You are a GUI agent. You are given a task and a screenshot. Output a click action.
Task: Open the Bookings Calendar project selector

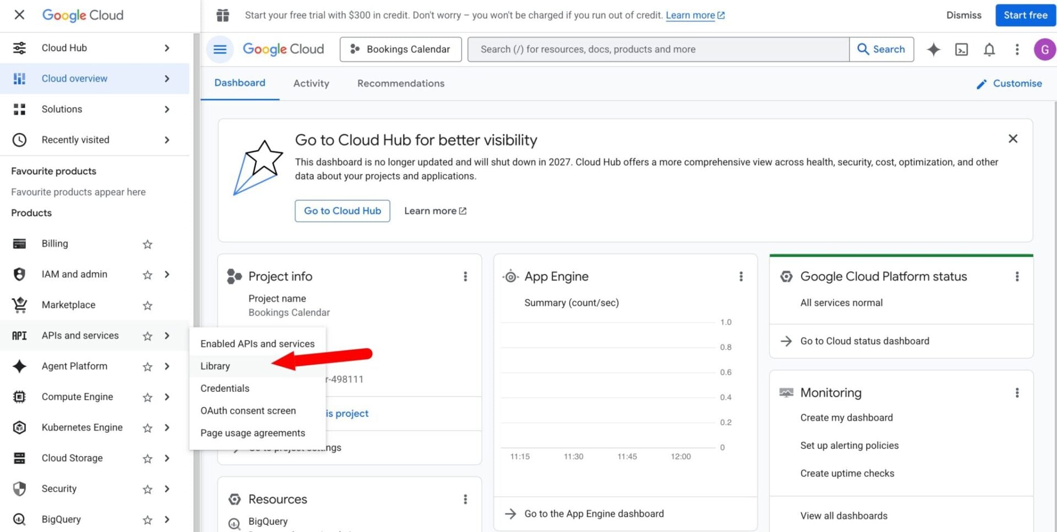[400, 50]
